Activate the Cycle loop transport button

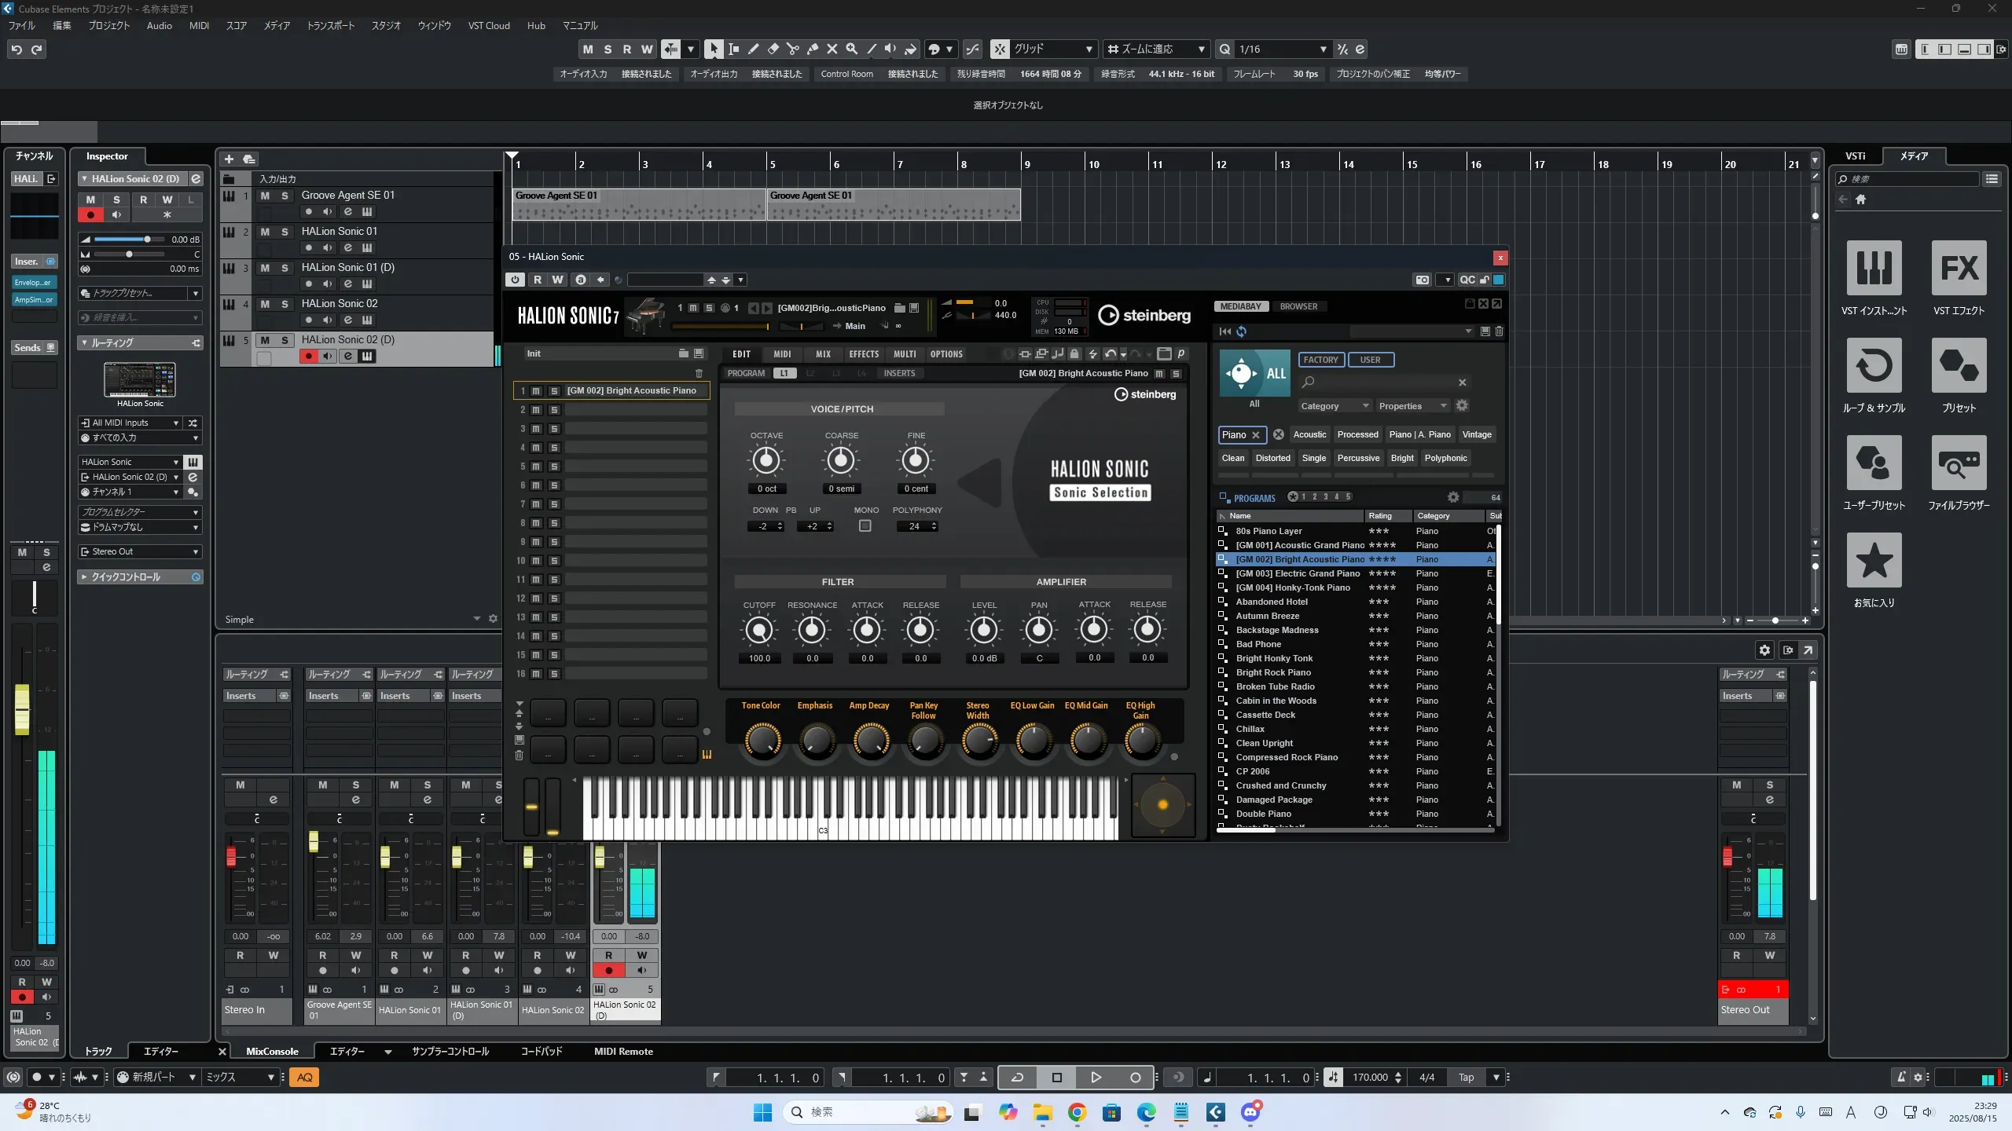tap(1017, 1078)
